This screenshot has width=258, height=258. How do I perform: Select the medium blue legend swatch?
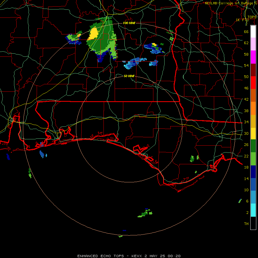coord(253,184)
